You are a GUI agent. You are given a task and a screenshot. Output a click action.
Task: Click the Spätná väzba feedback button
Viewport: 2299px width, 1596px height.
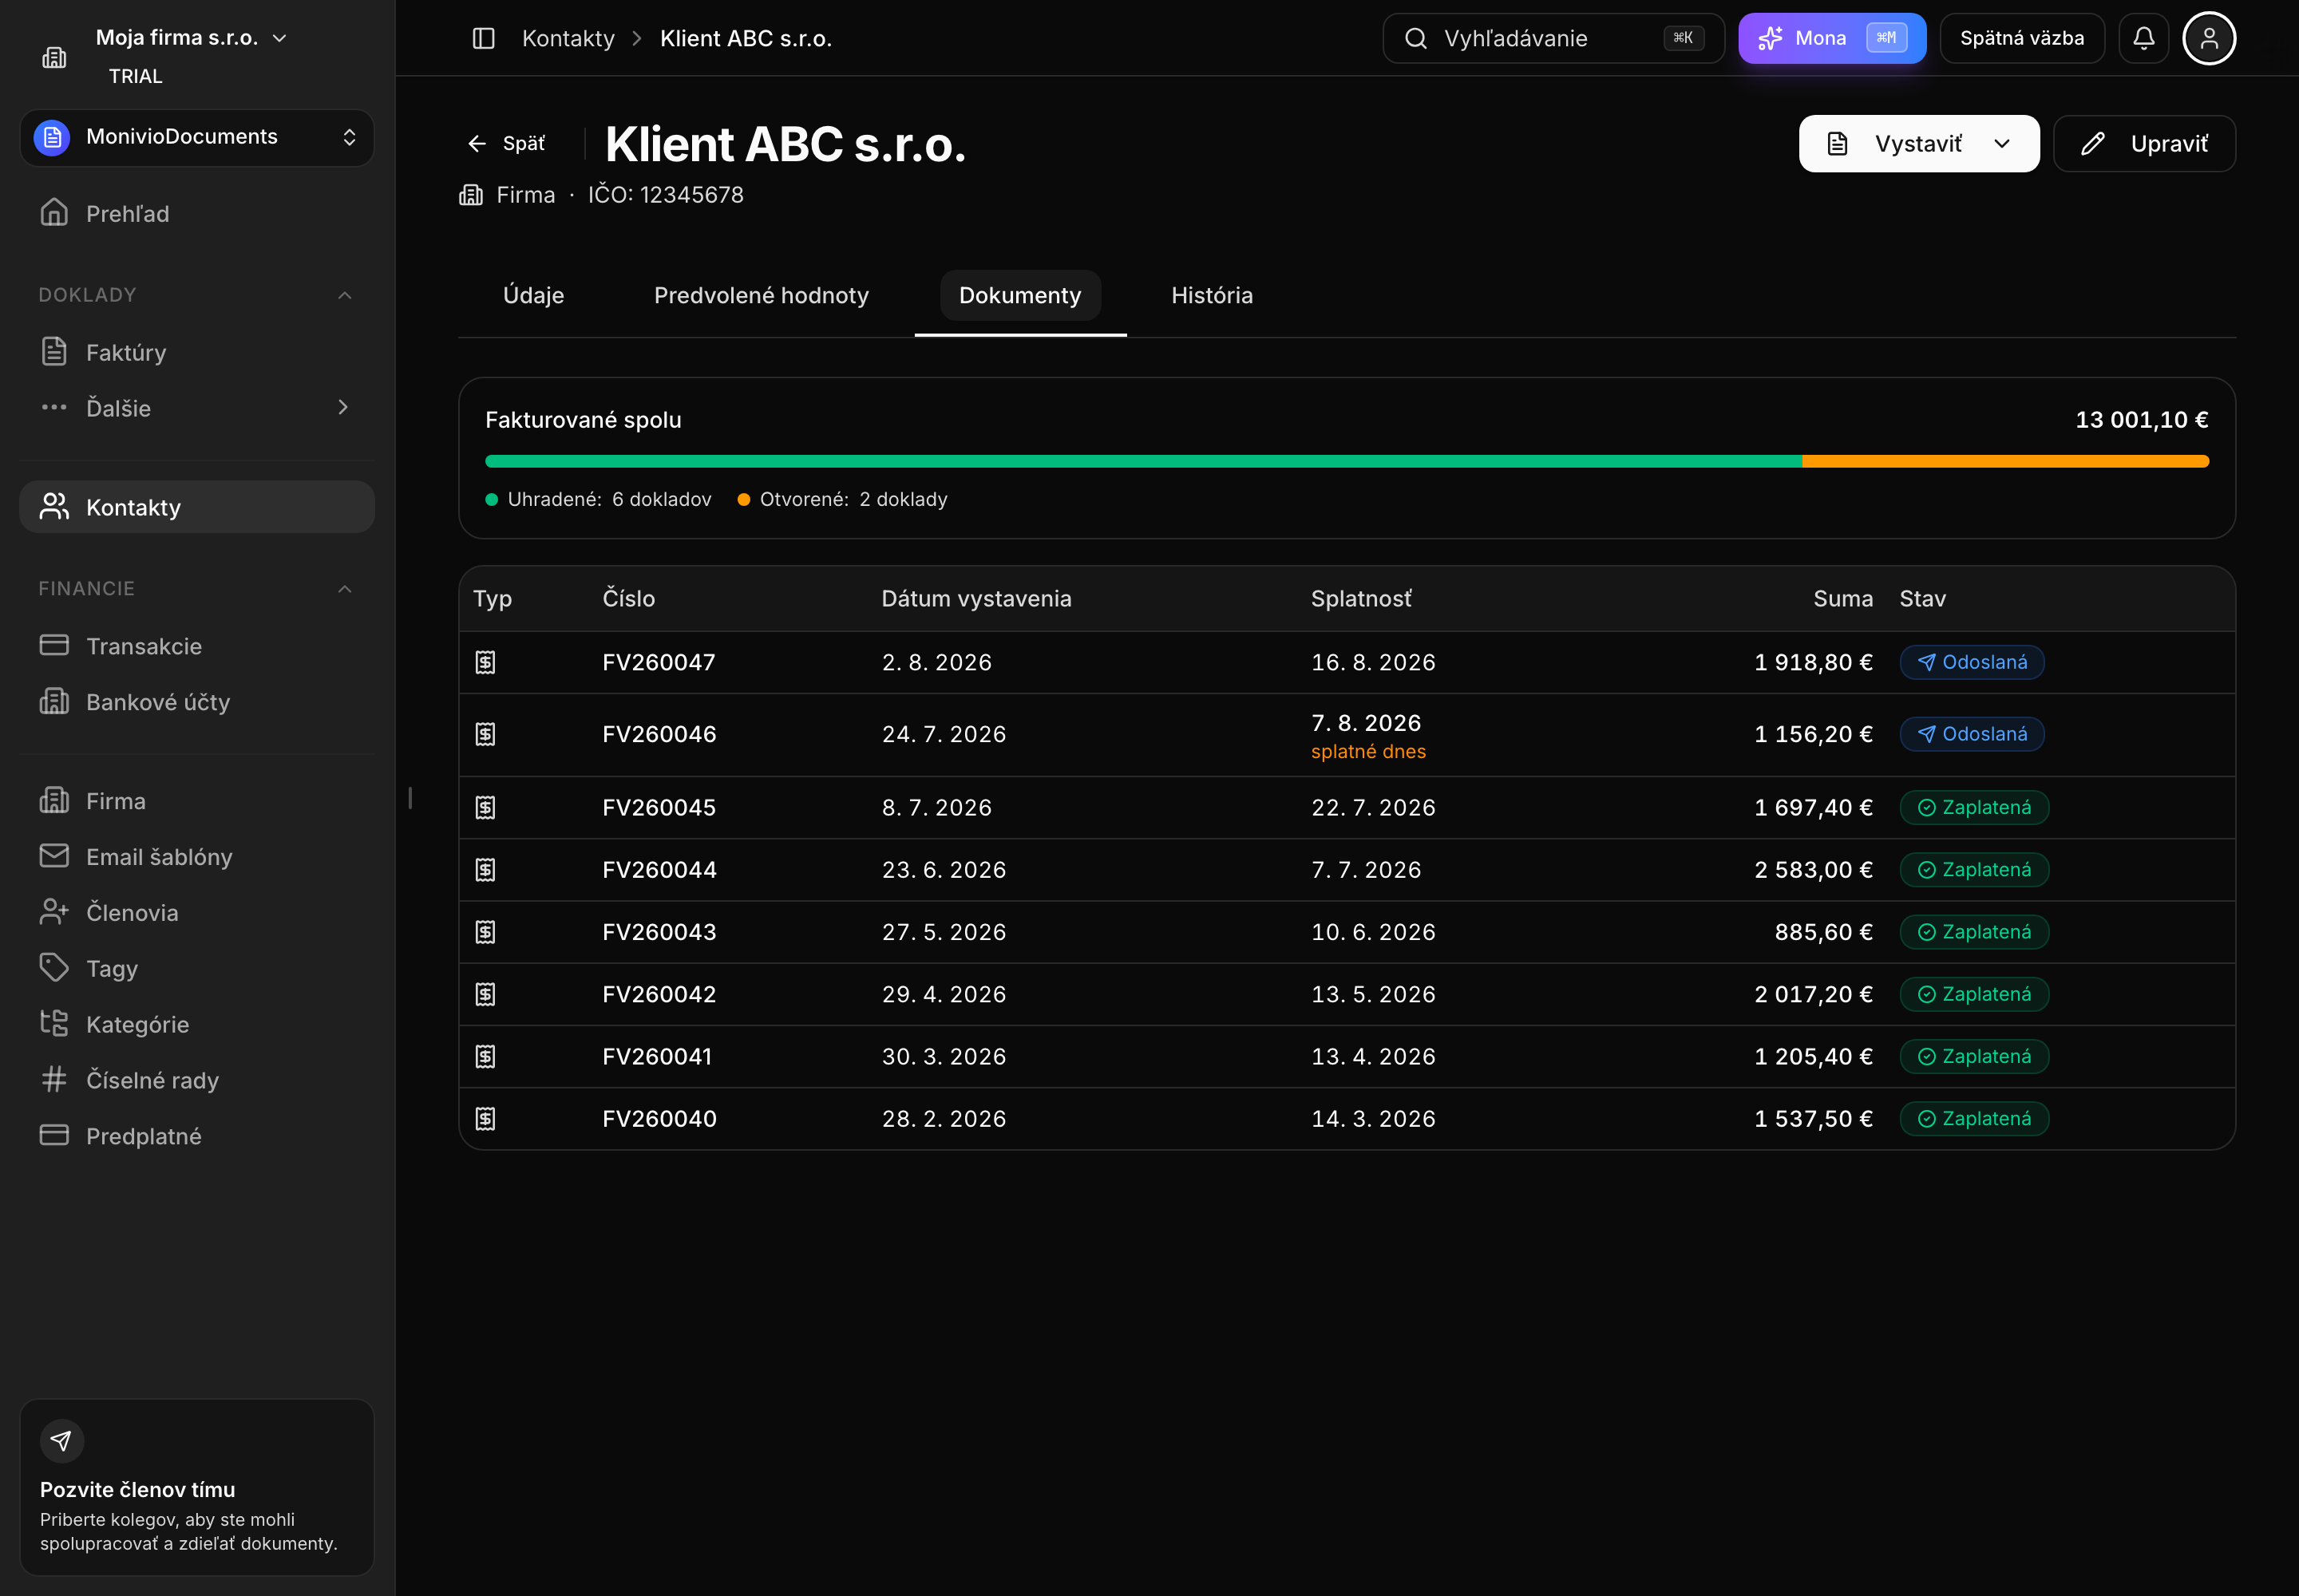[2022, 38]
